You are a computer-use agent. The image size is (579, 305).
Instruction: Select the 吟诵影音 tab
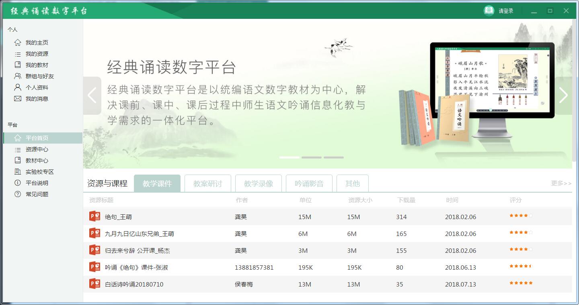309,183
